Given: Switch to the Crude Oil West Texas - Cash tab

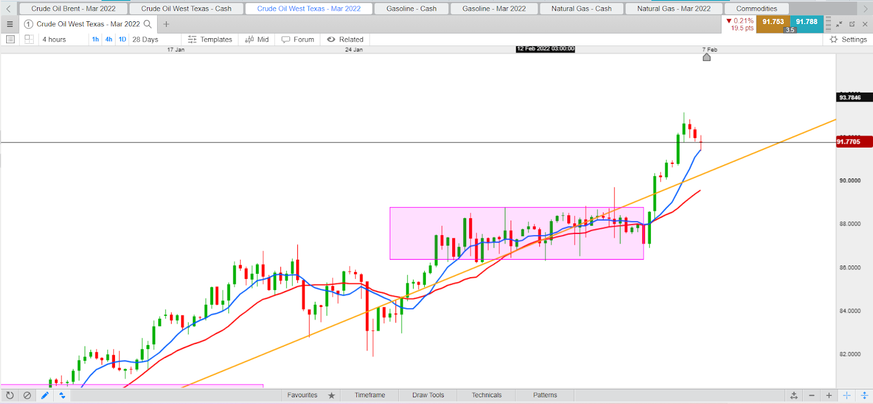Looking at the screenshot, I should [x=187, y=8].
